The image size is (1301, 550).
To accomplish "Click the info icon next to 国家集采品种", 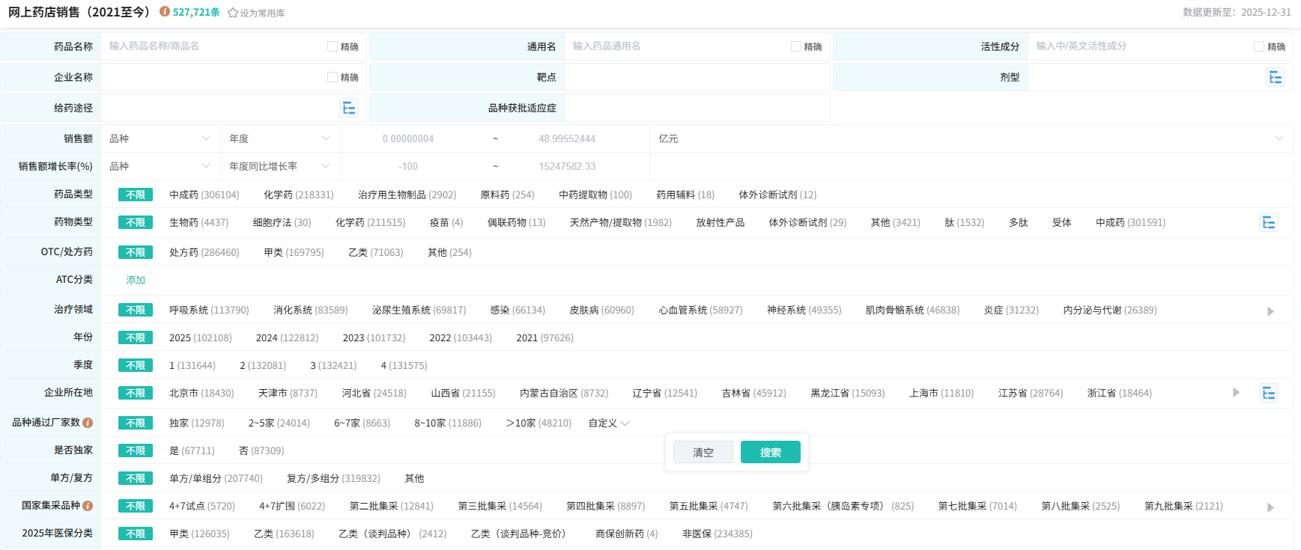I will click(x=88, y=506).
